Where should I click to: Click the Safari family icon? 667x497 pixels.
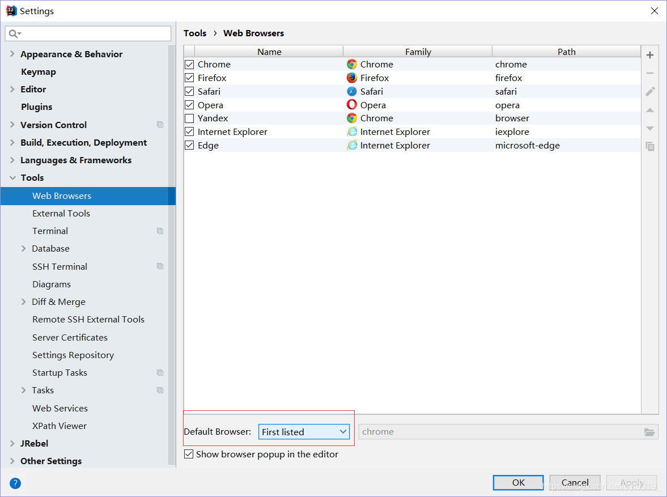pos(352,91)
